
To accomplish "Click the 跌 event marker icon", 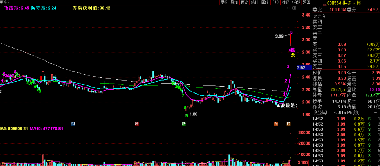I will coord(183,123).
